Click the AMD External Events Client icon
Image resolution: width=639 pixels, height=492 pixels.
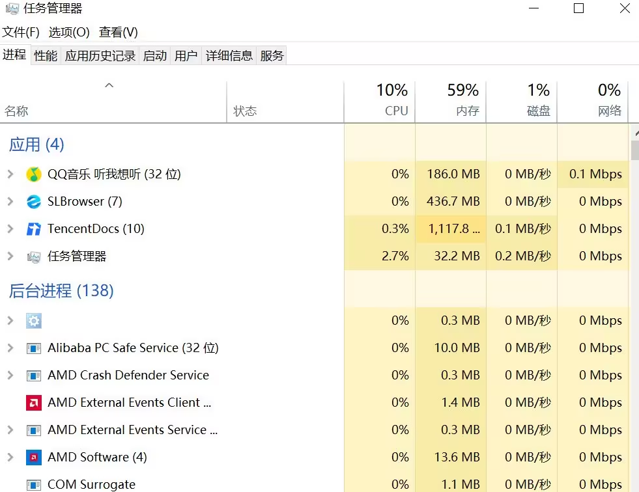[x=34, y=403]
